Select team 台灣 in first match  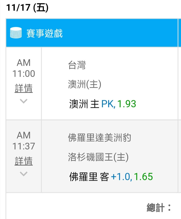click(77, 65)
